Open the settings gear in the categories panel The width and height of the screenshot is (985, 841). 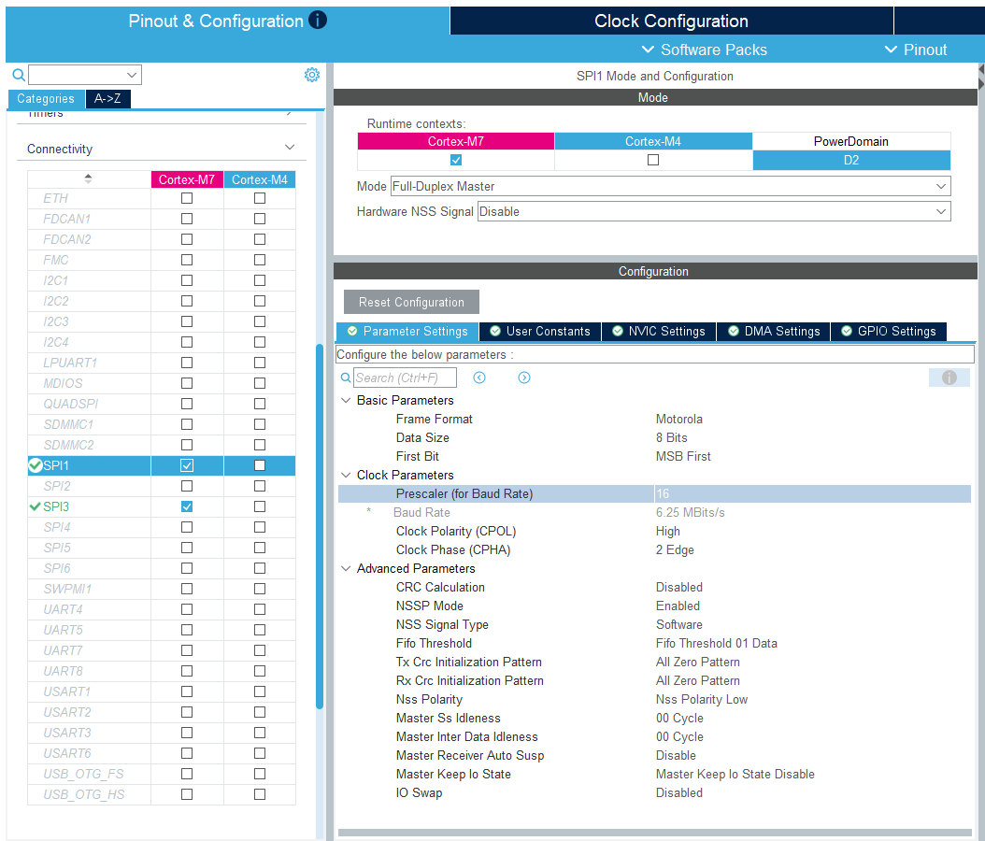click(311, 75)
